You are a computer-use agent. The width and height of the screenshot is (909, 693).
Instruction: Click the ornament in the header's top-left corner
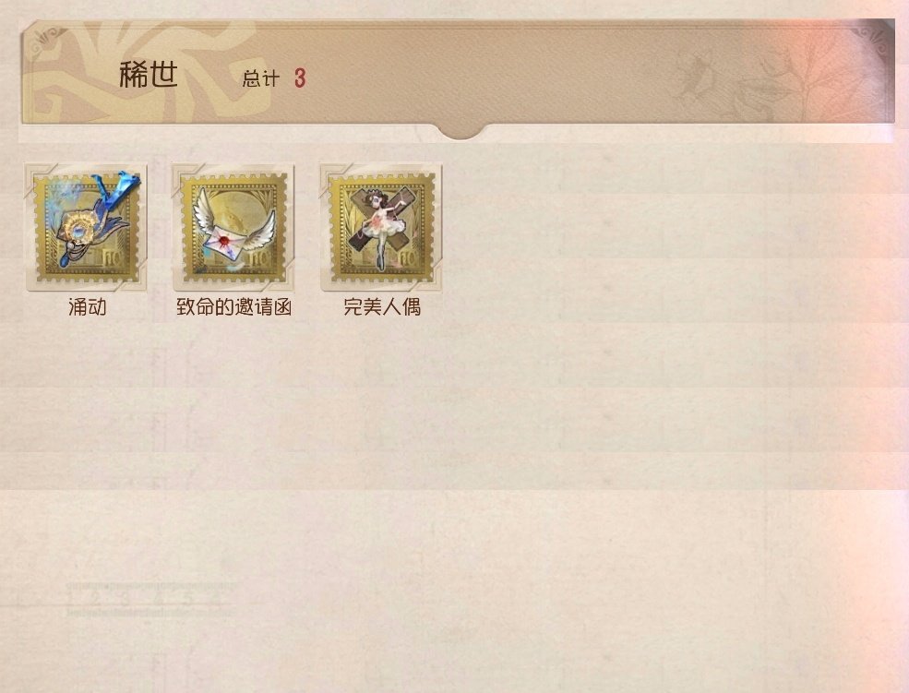46,41
